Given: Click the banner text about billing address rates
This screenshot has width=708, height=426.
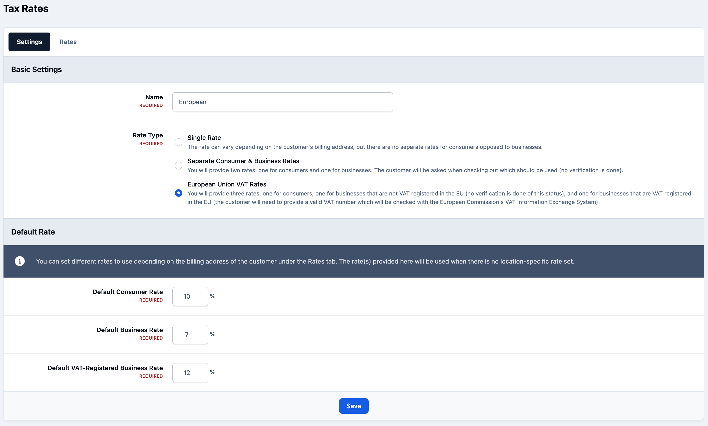Looking at the screenshot, I should (x=305, y=261).
